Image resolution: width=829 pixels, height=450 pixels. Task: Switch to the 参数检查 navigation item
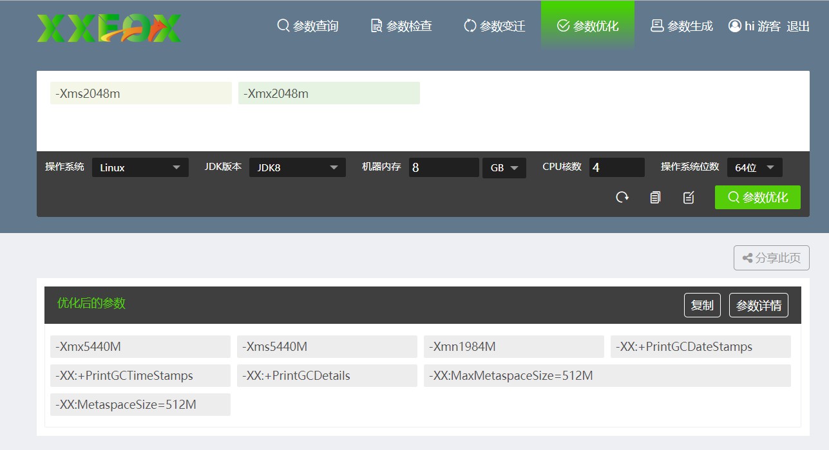click(399, 26)
